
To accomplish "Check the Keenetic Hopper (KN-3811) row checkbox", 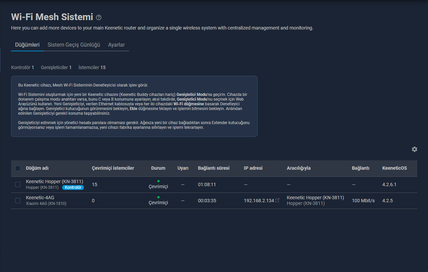I will tap(18, 184).
